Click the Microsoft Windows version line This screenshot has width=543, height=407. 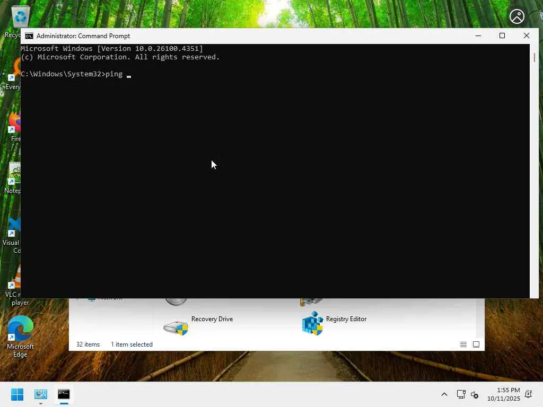tap(112, 48)
